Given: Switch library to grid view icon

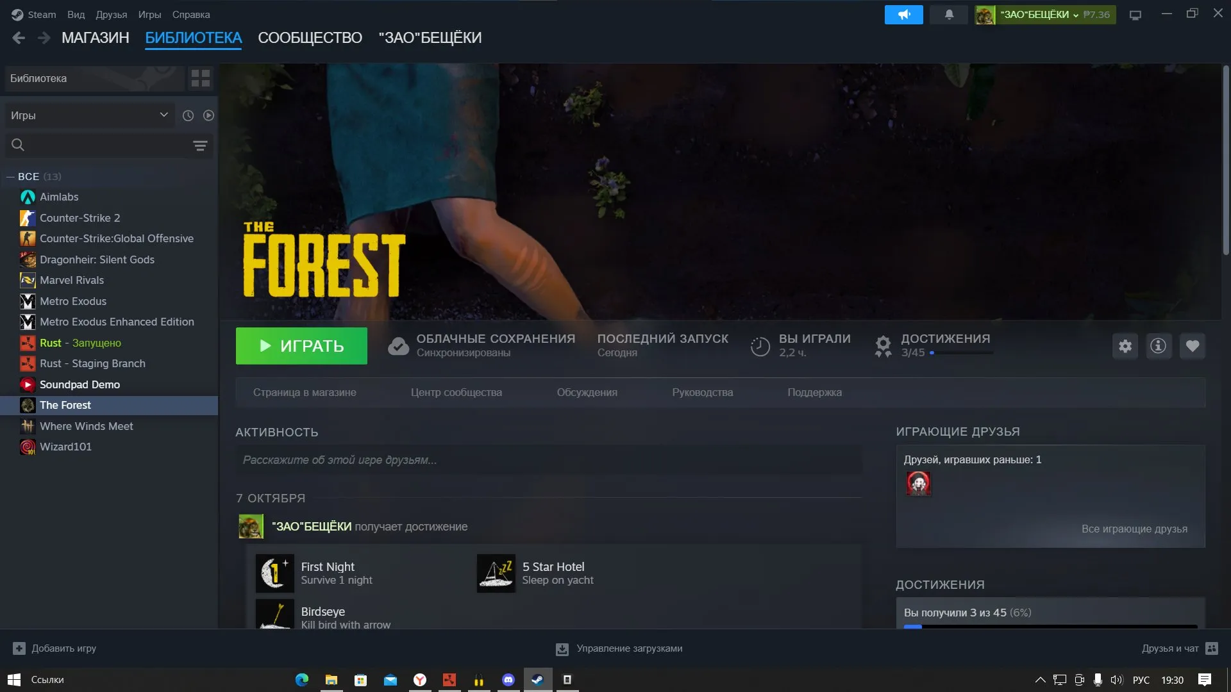Looking at the screenshot, I should (201, 78).
